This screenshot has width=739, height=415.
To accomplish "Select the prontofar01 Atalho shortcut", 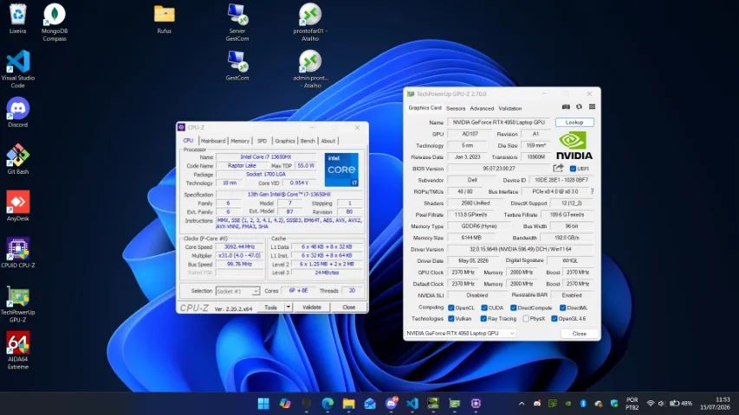I will tap(310, 22).
